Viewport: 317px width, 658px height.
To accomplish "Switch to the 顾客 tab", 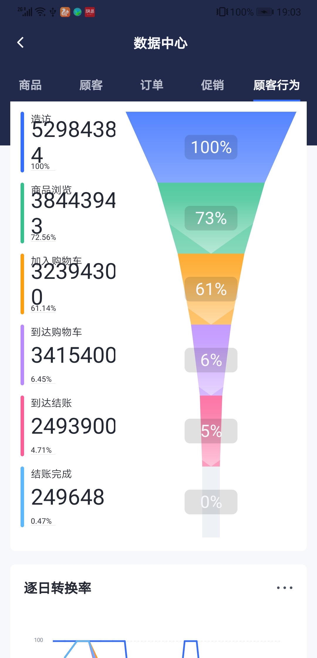I will pos(91,85).
